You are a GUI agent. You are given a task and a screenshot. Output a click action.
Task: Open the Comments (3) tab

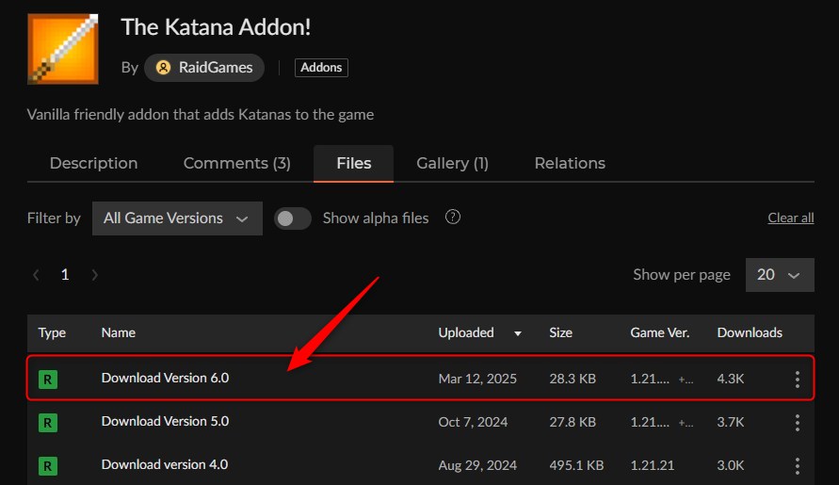(237, 163)
